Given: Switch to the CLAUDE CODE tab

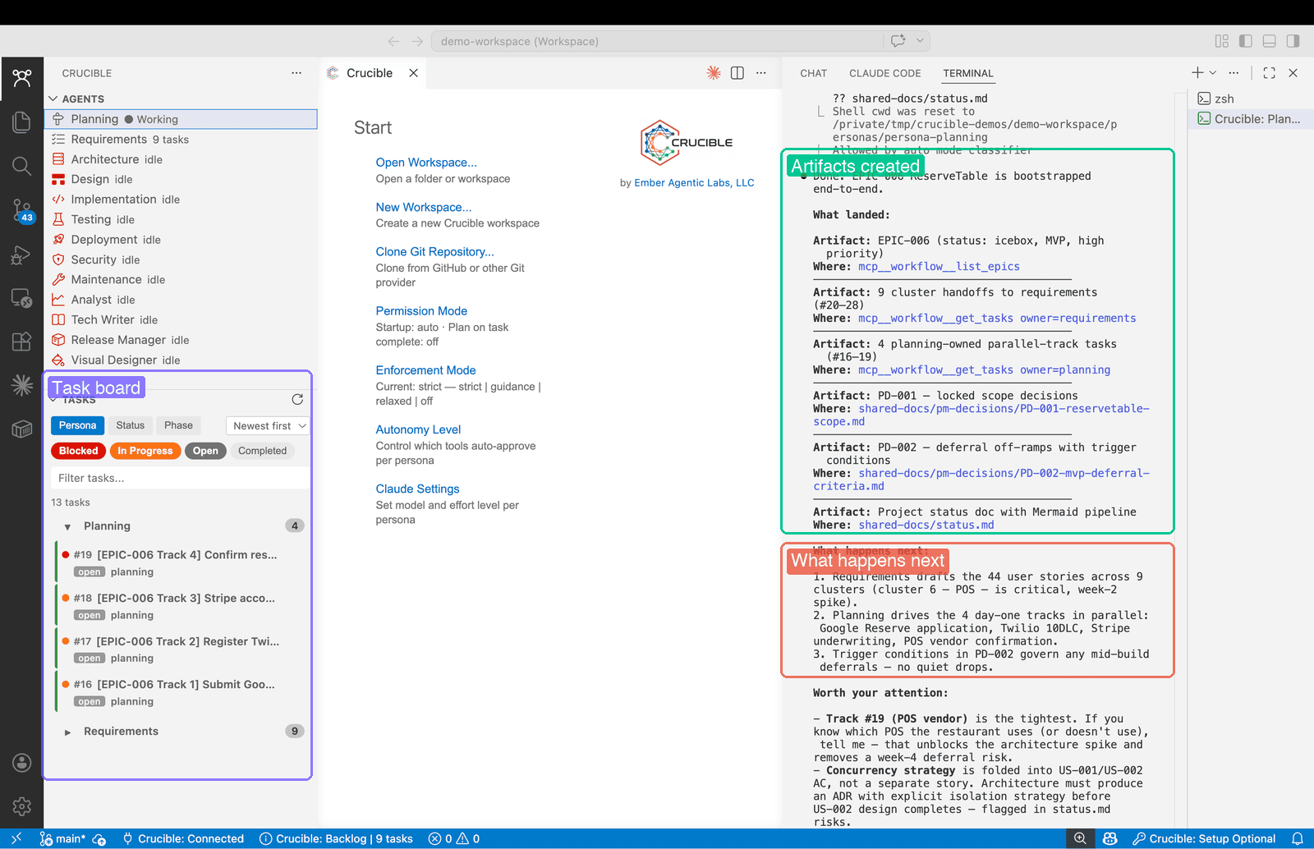Looking at the screenshot, I should [x=884, y=73].
